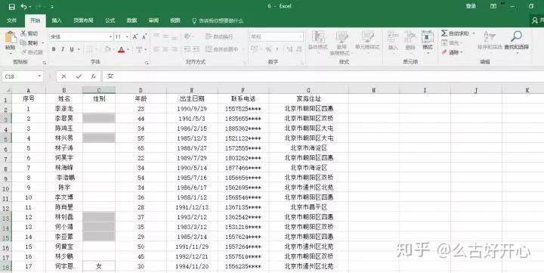
Task: Open the font size dropdown
Action: point(128,36)
